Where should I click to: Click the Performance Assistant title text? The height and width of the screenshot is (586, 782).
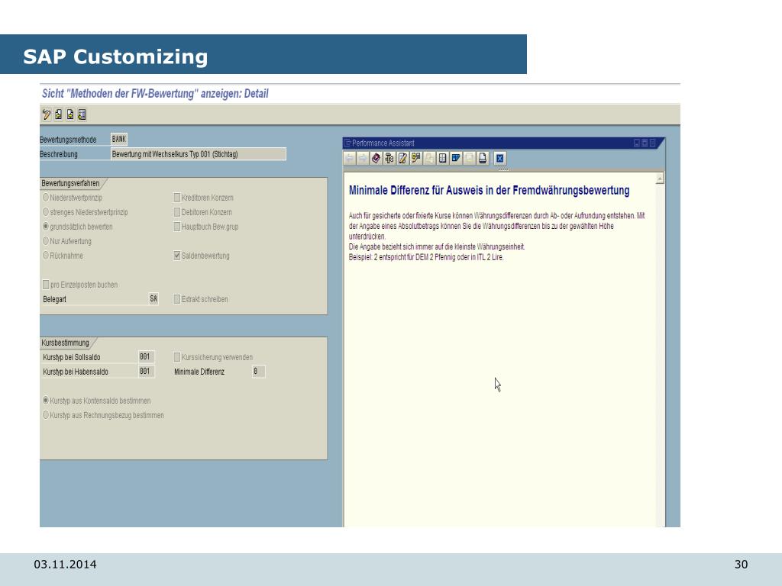(x=383, y=143)
